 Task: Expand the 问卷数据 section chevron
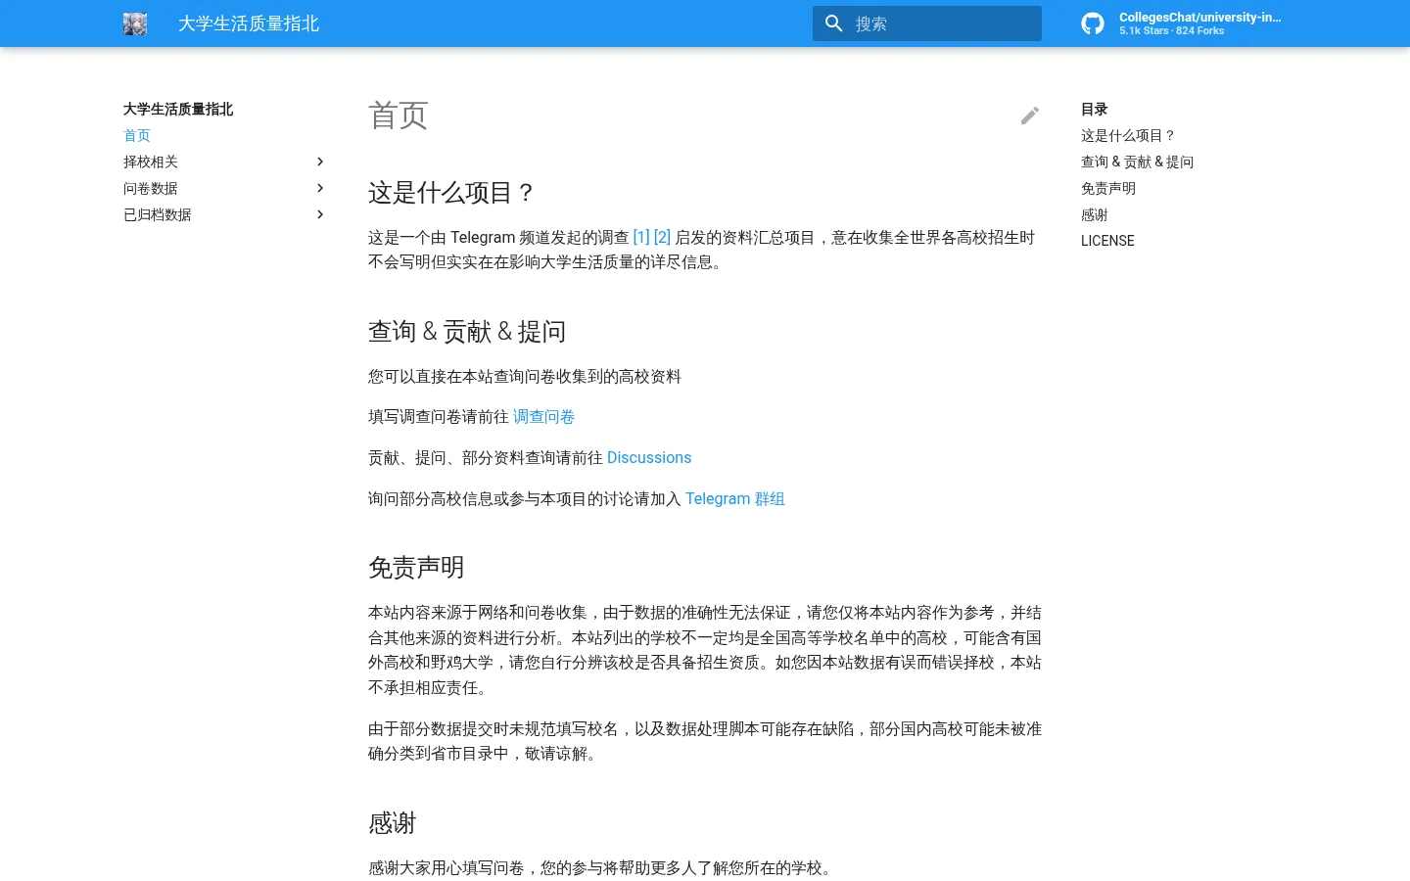pos(320,188)
